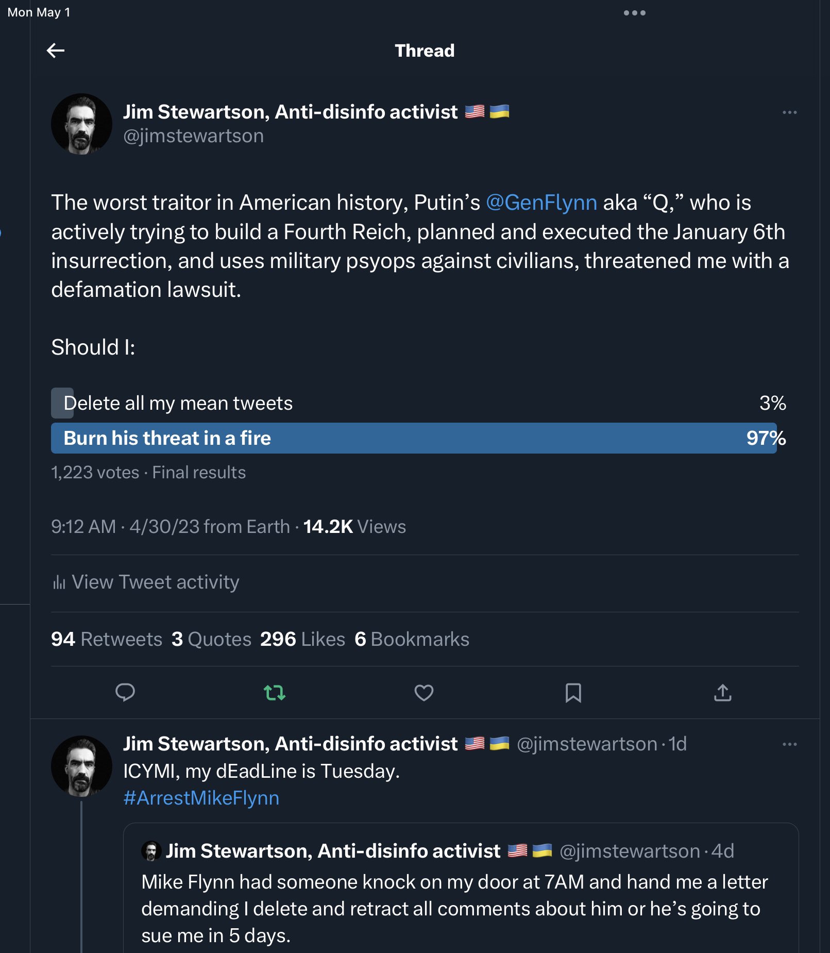Screen dimensions: 830x953
Task: Expand the more menu on the ICYMI reply
Action: [789, 744]
